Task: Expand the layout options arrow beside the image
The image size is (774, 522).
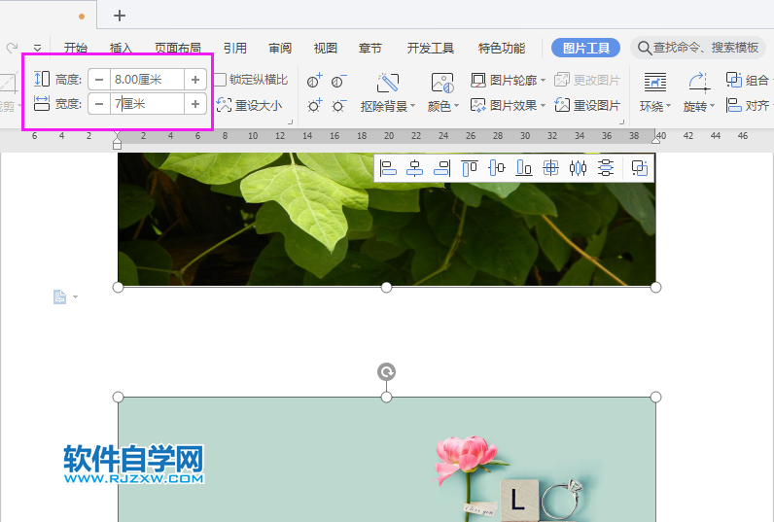Action: pyautogui.click(x=75, y=297)
